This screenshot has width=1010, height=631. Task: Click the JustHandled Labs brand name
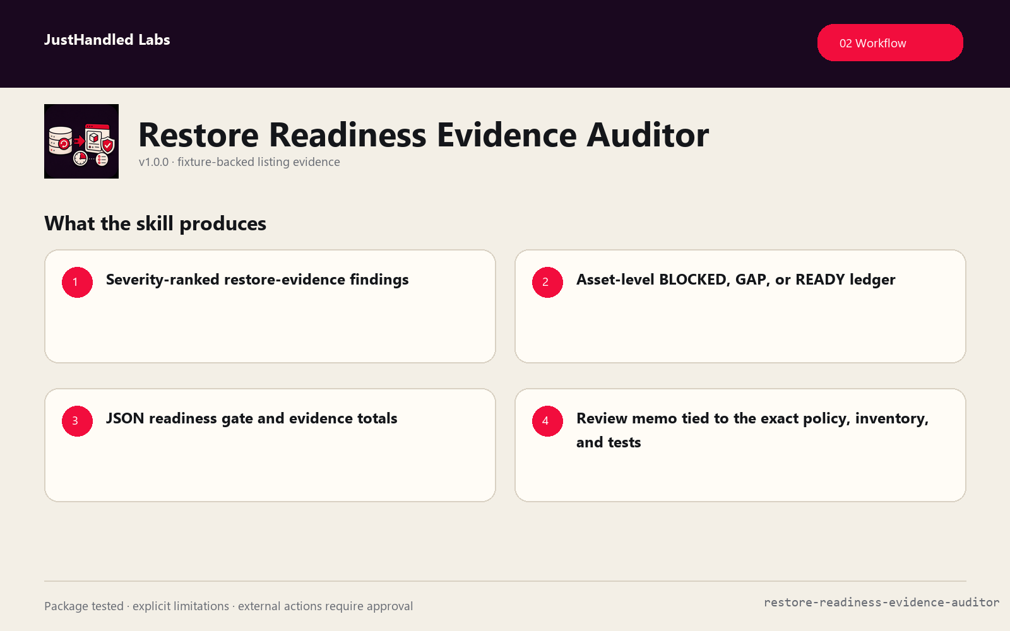(x=107, y=40)
